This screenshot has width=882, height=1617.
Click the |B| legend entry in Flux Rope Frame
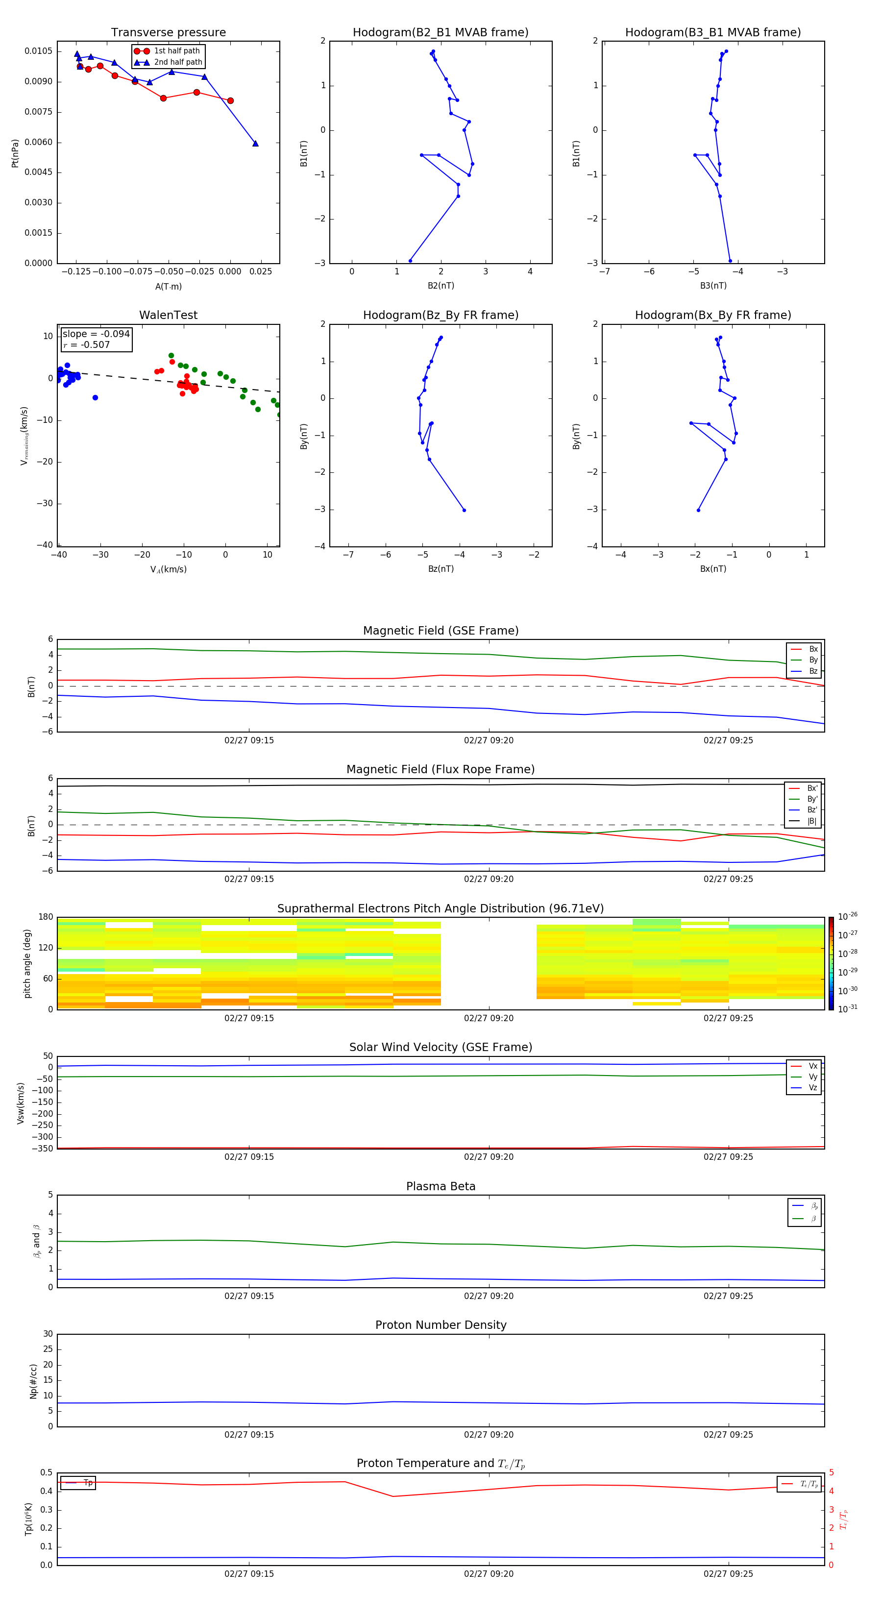point(803,821)
